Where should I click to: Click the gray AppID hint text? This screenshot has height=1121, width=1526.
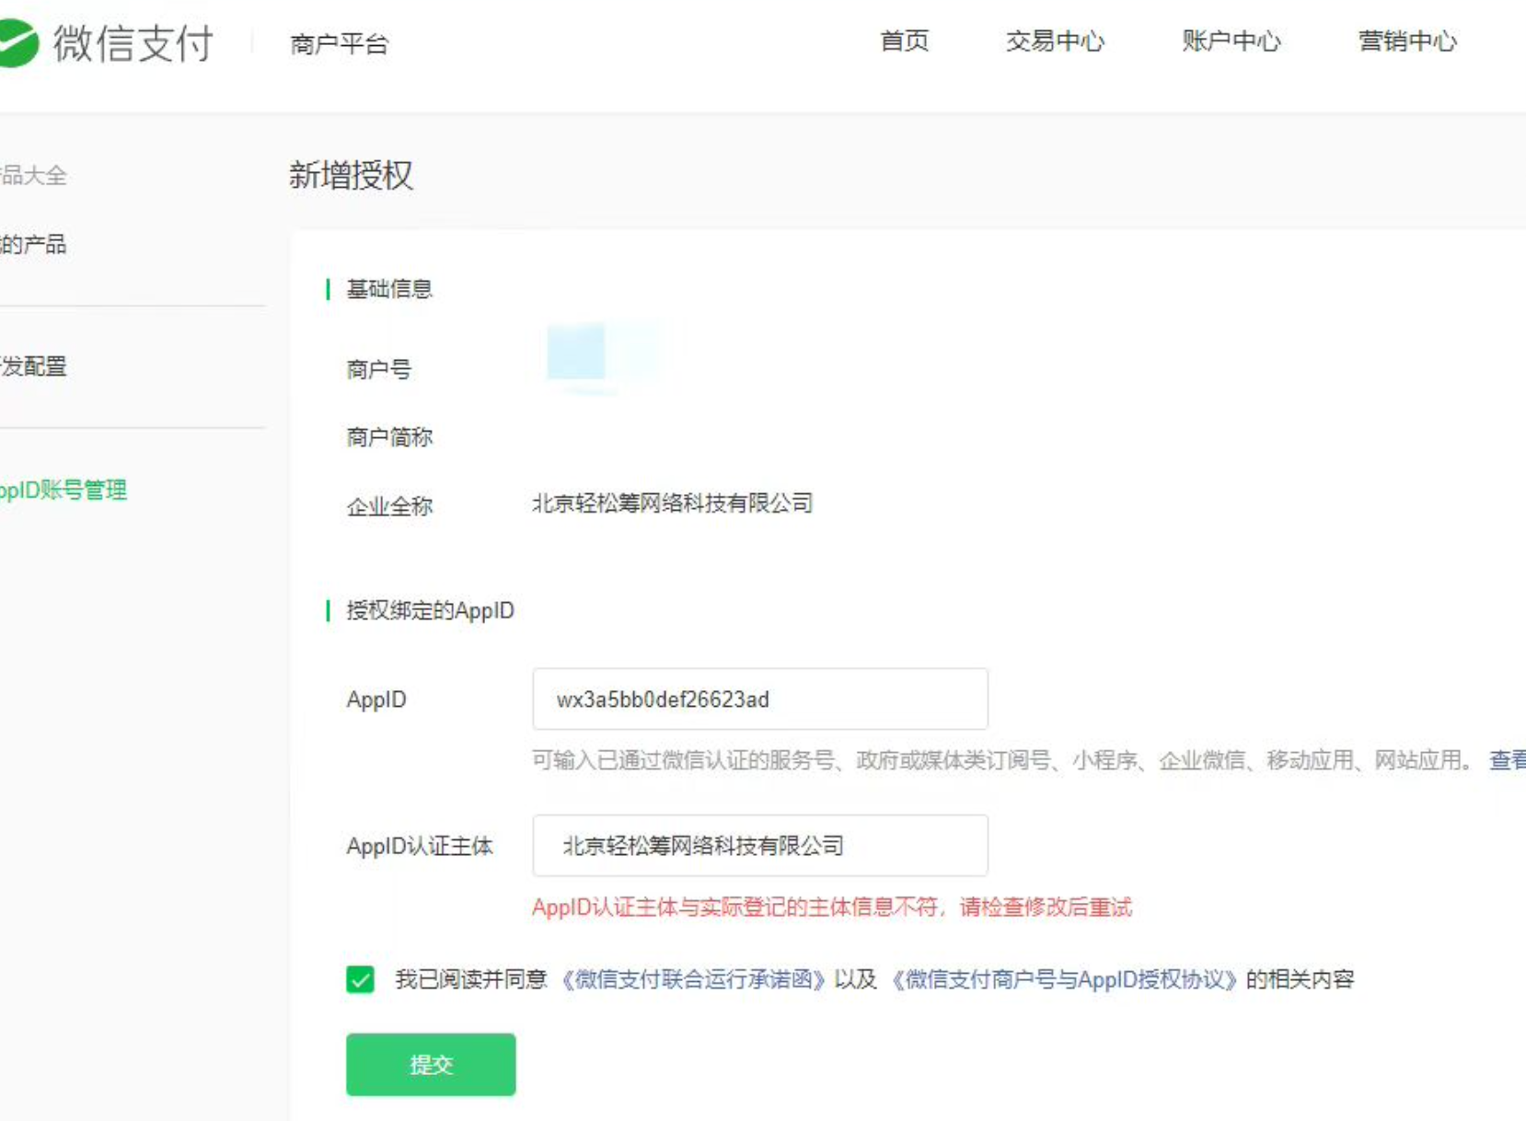[1004, 760]
